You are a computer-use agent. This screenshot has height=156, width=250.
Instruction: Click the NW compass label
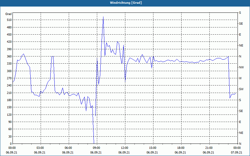tap(241, 67)
